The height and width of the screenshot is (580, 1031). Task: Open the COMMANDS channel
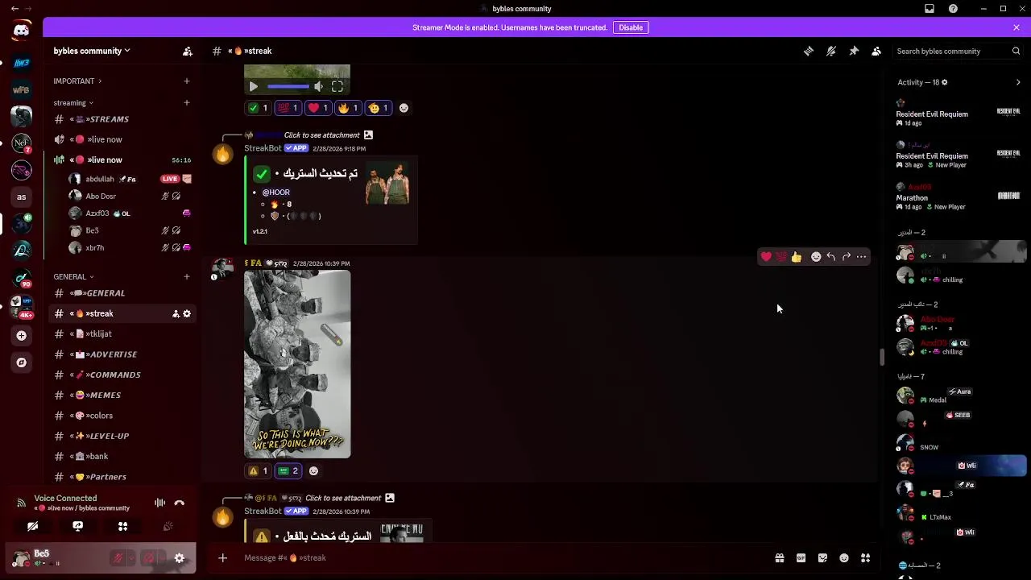point(121,375)
